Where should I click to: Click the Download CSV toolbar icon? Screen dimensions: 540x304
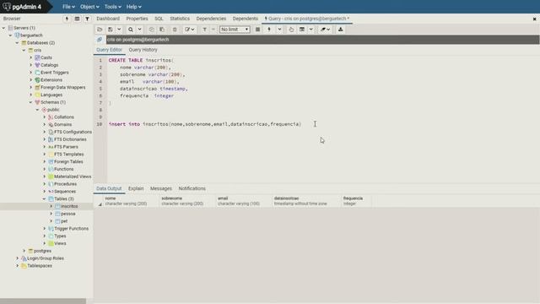tap(340, 30)
